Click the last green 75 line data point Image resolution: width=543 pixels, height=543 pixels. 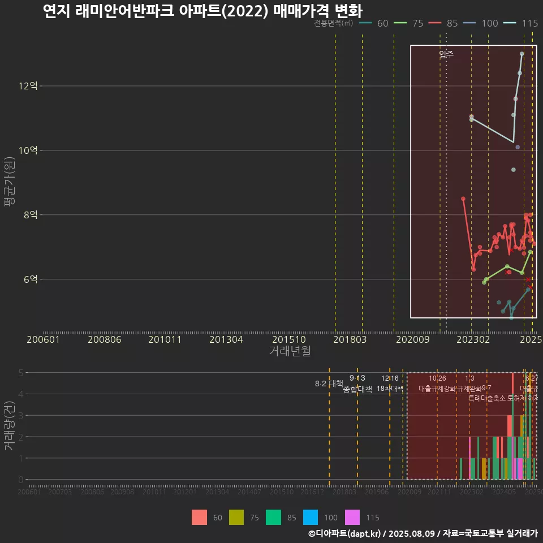pos(530,252)
